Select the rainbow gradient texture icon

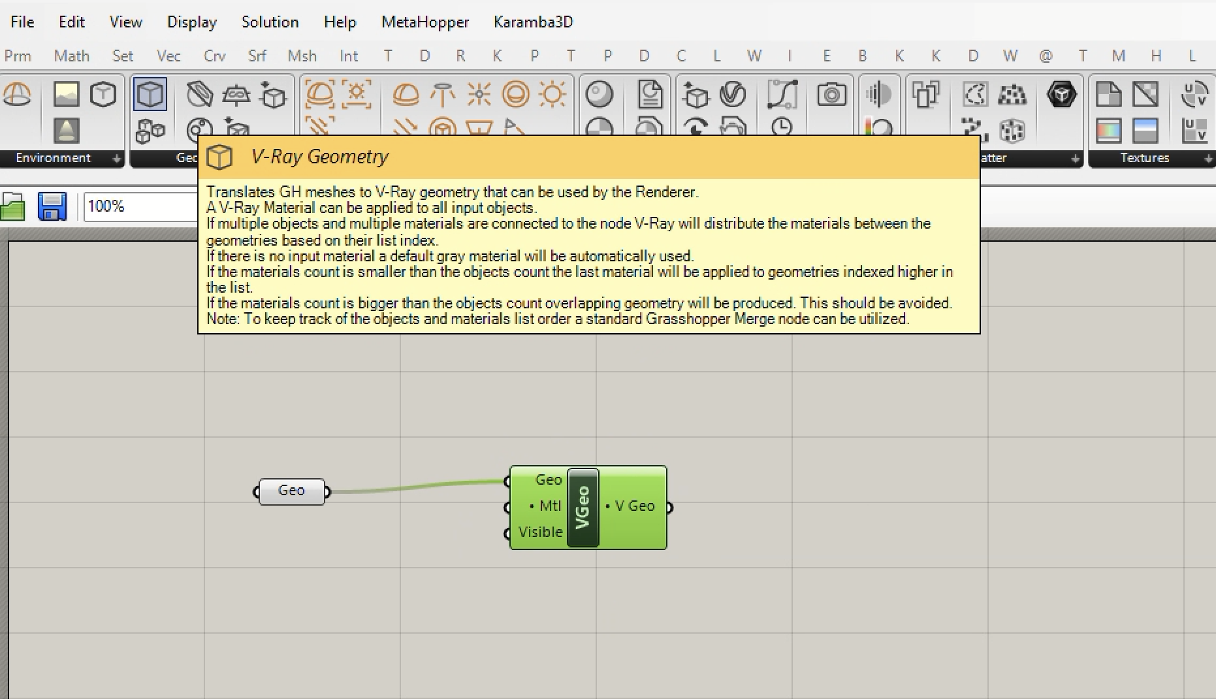[1108, 131]
